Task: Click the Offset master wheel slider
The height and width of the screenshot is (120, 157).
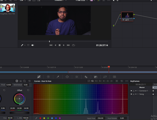Action: point(19,113)
